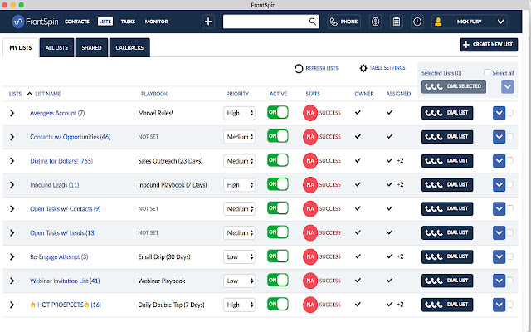This screenshot has height=332, width=531.
Task: Open the Monitor menu
Action: pyautogui.click(x=157, y=22)
